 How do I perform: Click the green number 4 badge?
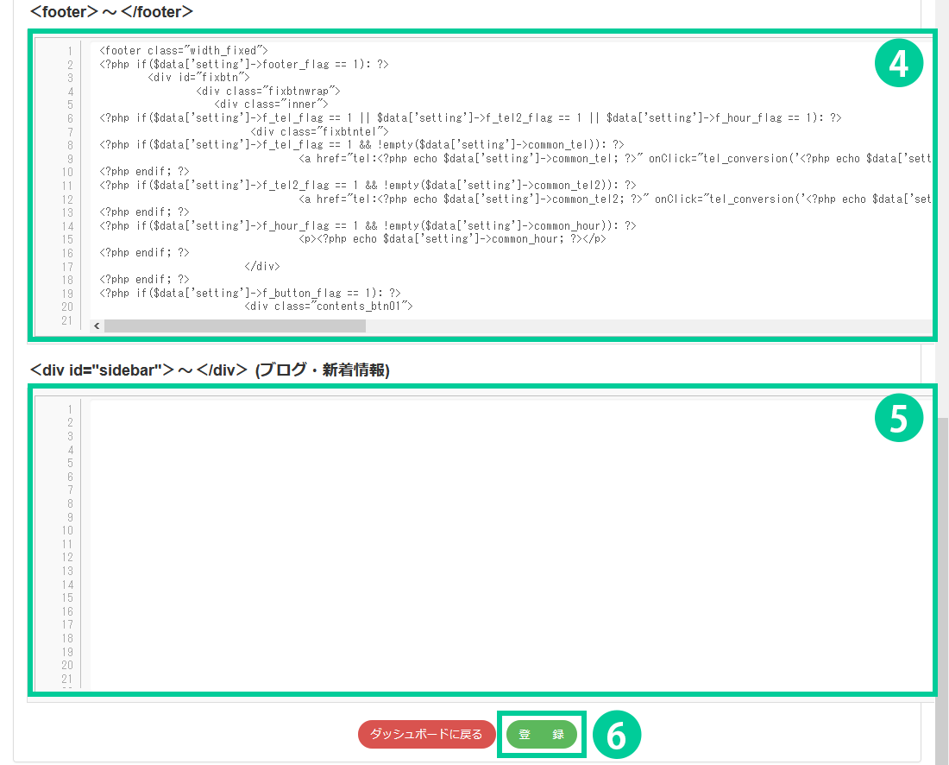click(x=899, y=66)
